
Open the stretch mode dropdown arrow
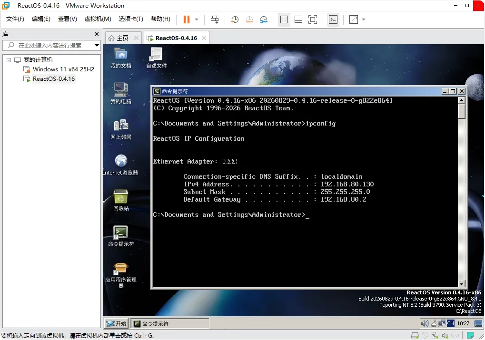(364, 19)
